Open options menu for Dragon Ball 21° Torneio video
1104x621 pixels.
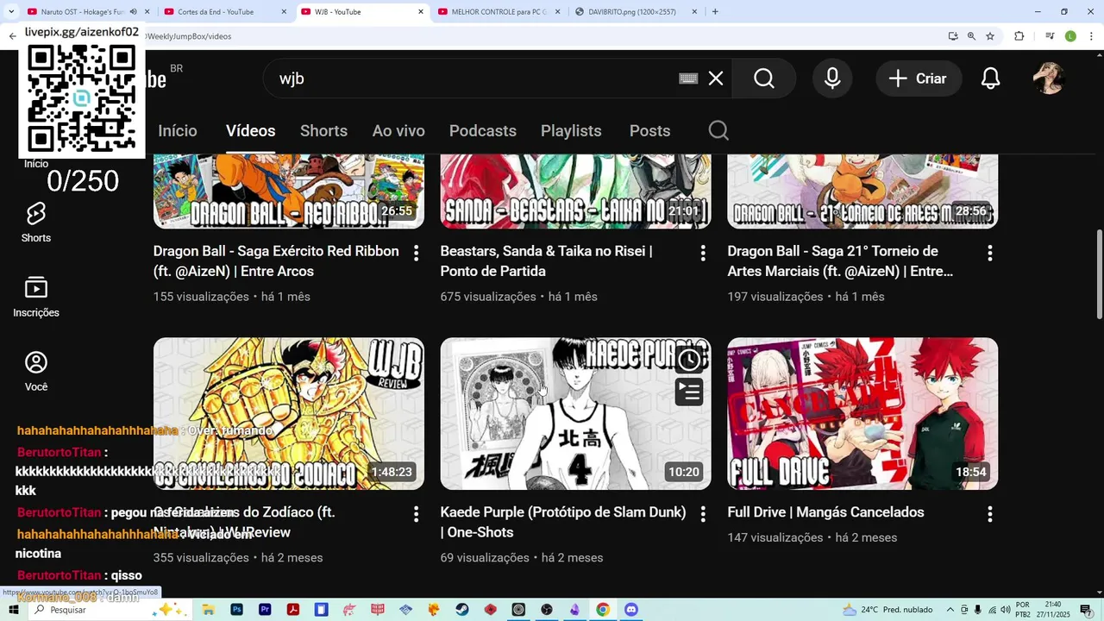tap(990, 253)
